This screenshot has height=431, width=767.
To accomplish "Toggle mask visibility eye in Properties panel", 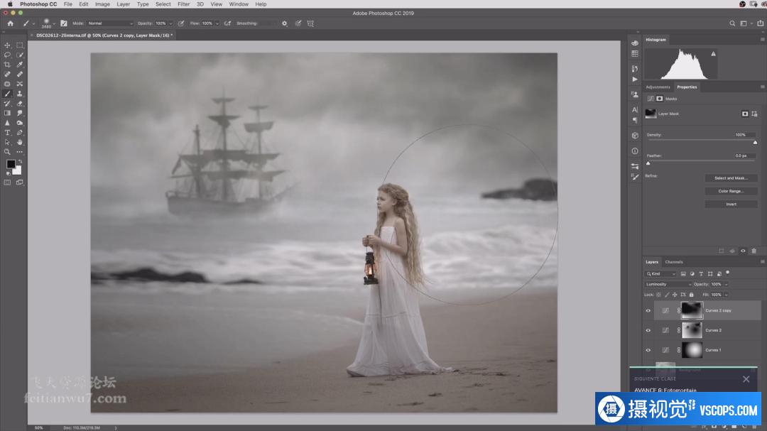I will 743,251.
